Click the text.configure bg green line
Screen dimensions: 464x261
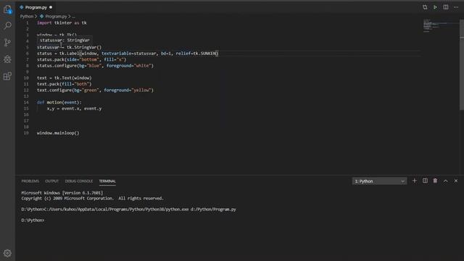95,90
